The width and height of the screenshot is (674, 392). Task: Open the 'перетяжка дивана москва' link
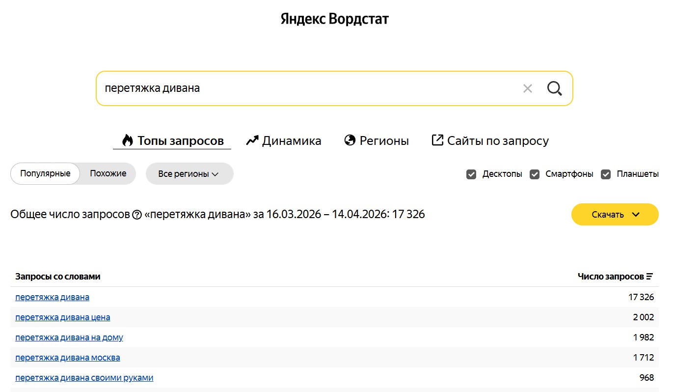(68, 358)
